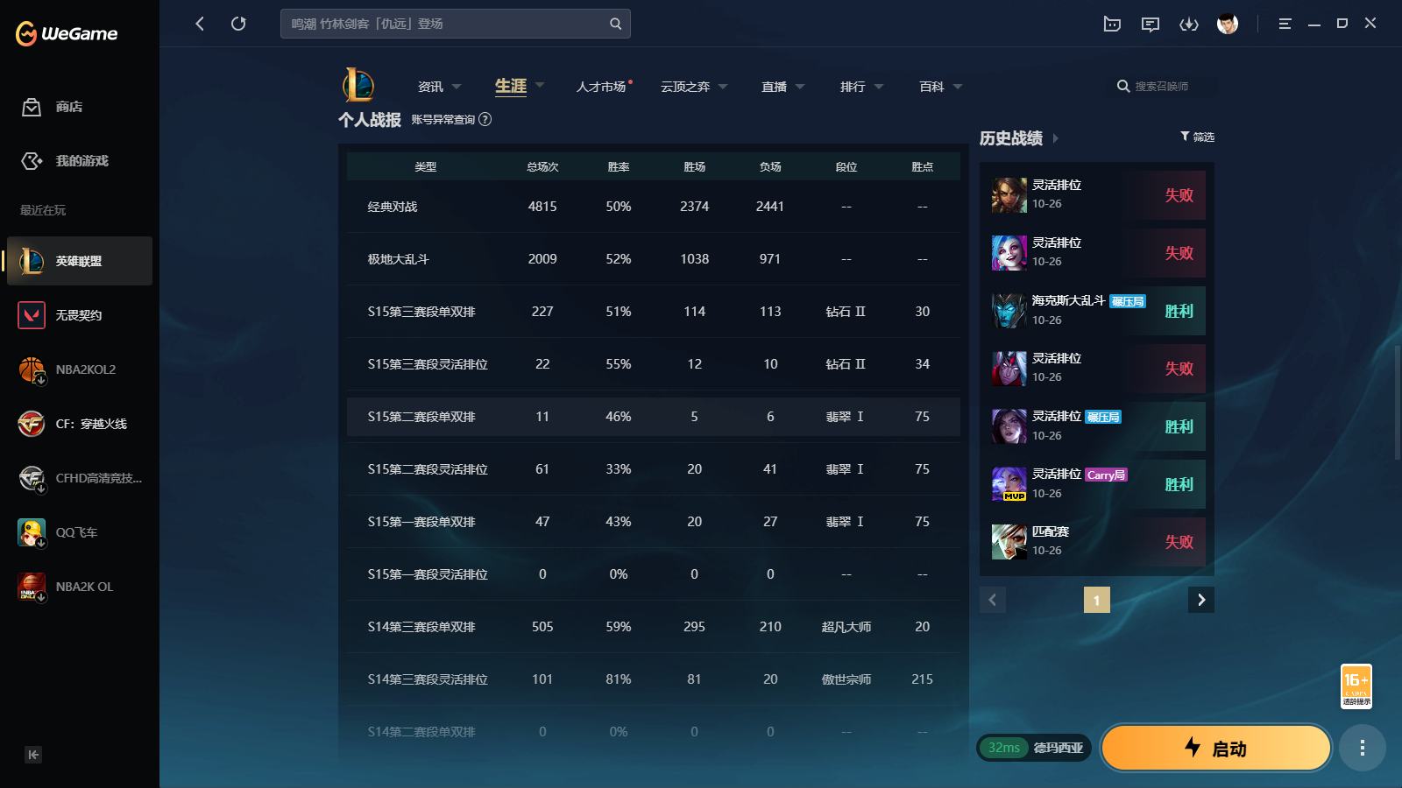Screen dimensions: 1402x788
Task: Select the 极地大乱斗 stats row
Action: pos(654,259)
